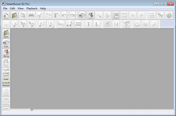The width and height of the screenshot is (176, 116).
Task: Open the View menu
Action: tap(21, 8)
